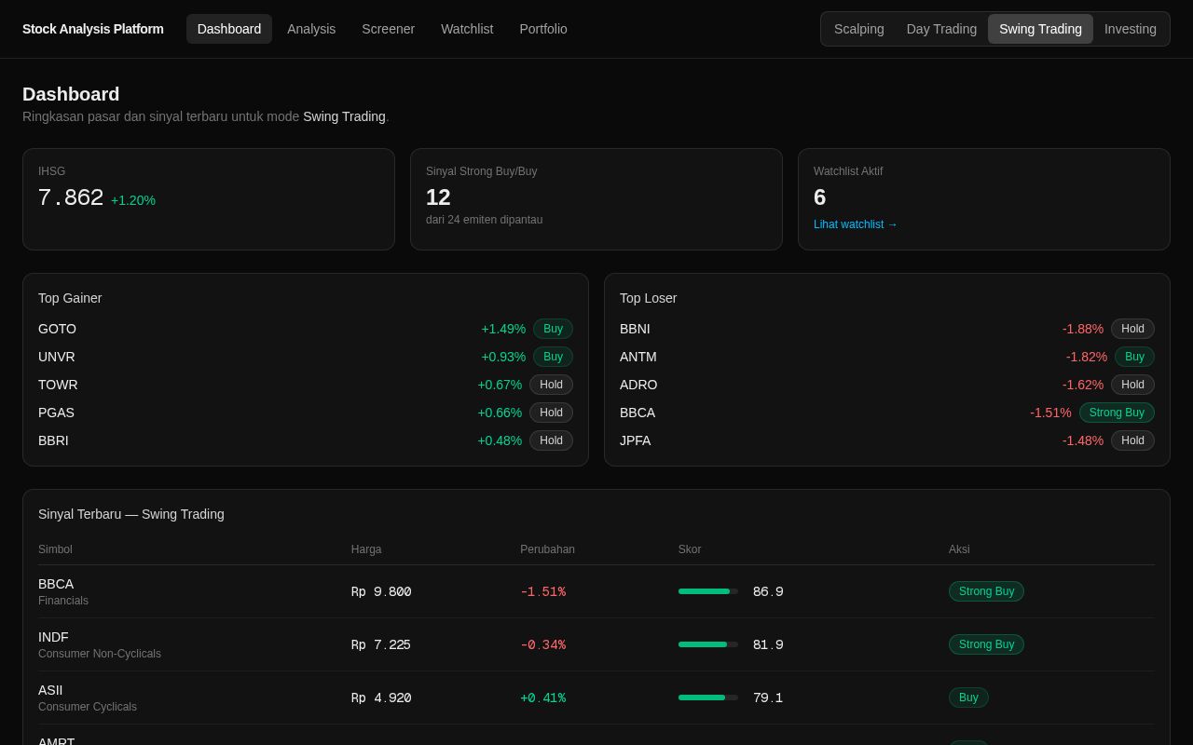Click the Buy badge beside ANTM
Viewport: 1193px width, 745px height.
click(x=1134, y=357)
